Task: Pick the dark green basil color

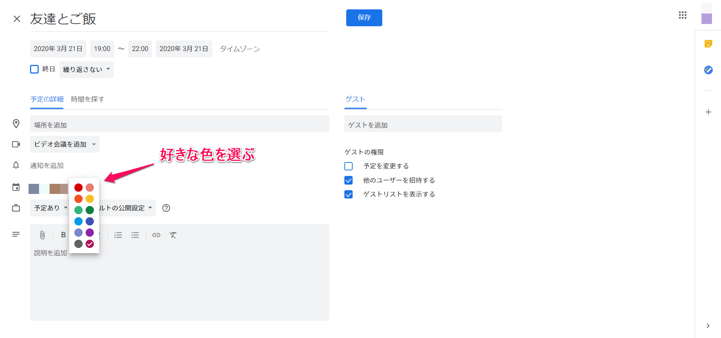Action: coord(90,210)
